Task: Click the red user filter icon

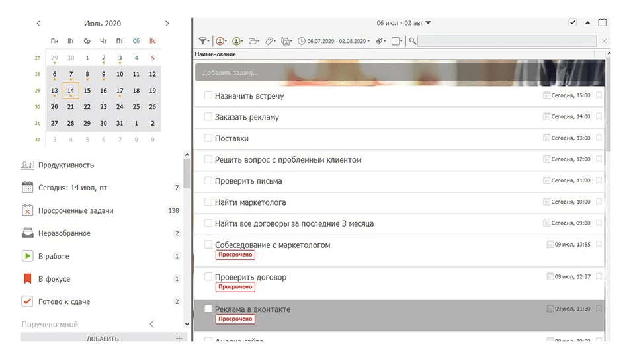Action: [x=221, y=41]
